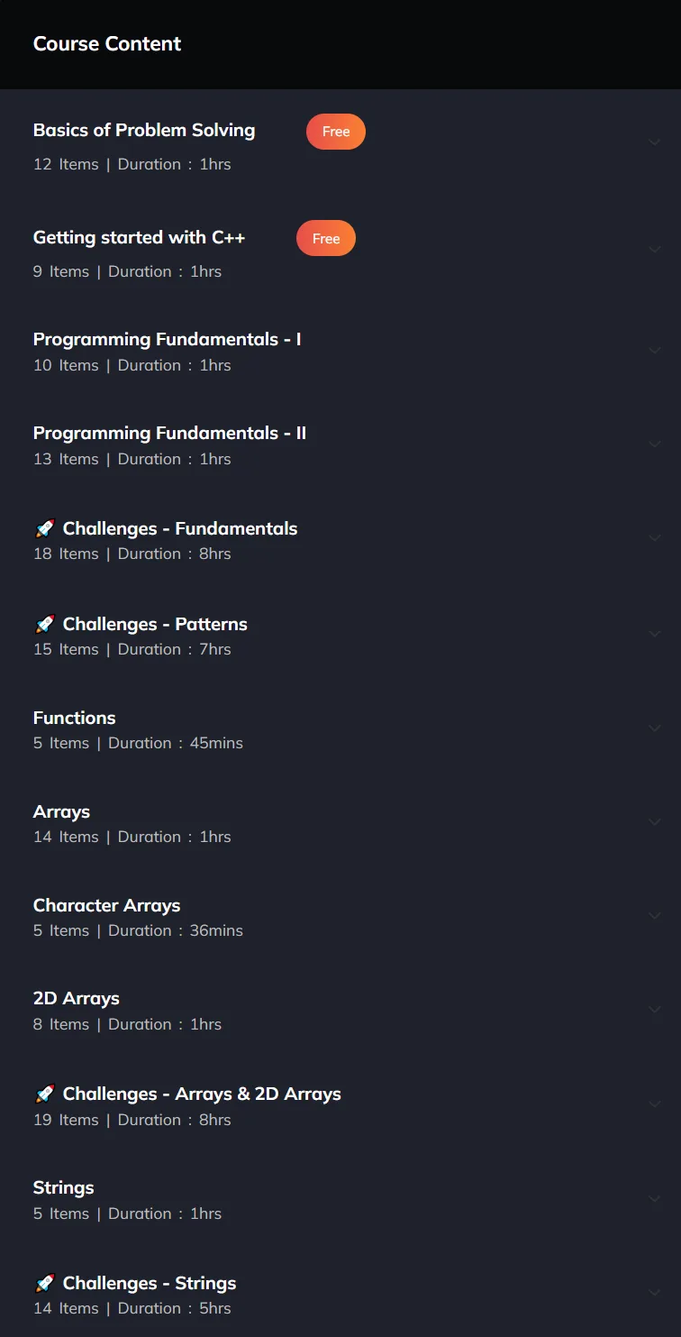Click the Free badge on Basics of Problem Solving
681x1337 pixels.
click(336, 132)
